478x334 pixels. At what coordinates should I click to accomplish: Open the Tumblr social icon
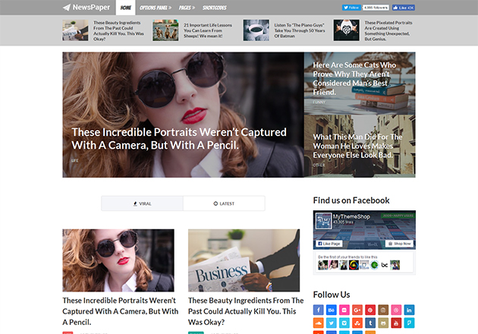click(x=370, y=323)
